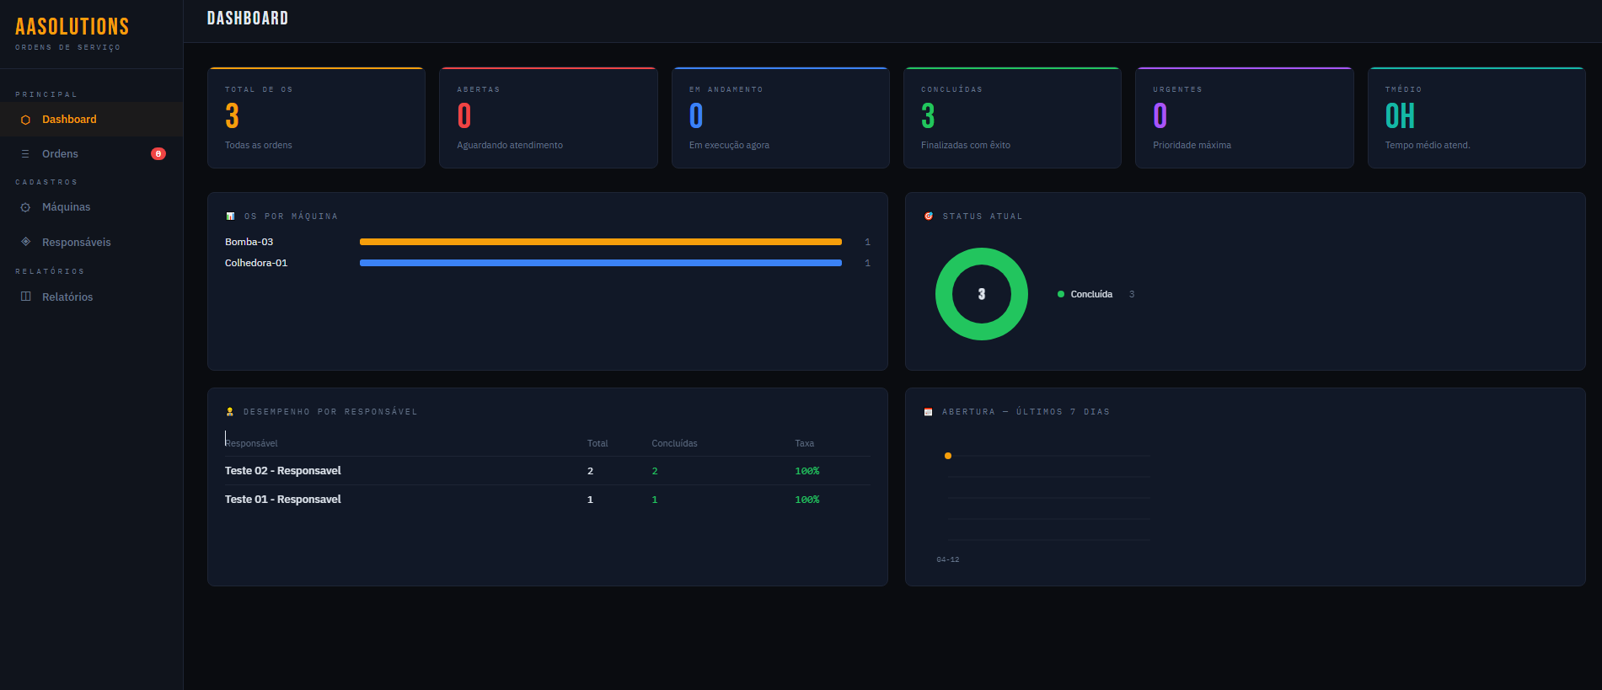Viewport: 1602px width, 690px height.
Task: Click the bar chart icon beside OS por Máquina
Action: pyautogui.click(x=230, y=217)
